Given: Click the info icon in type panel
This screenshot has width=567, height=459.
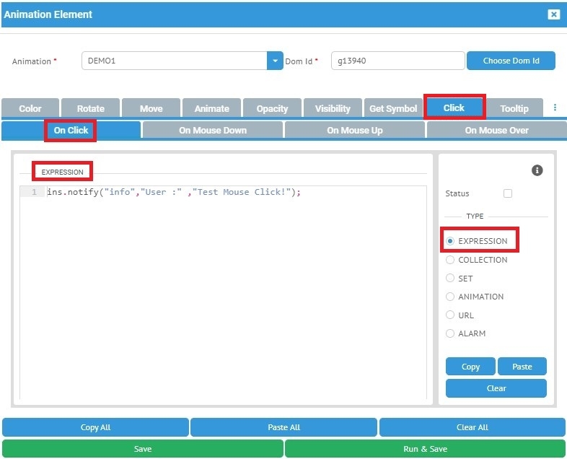Looking at the screenshot, I should click(537, 171).
